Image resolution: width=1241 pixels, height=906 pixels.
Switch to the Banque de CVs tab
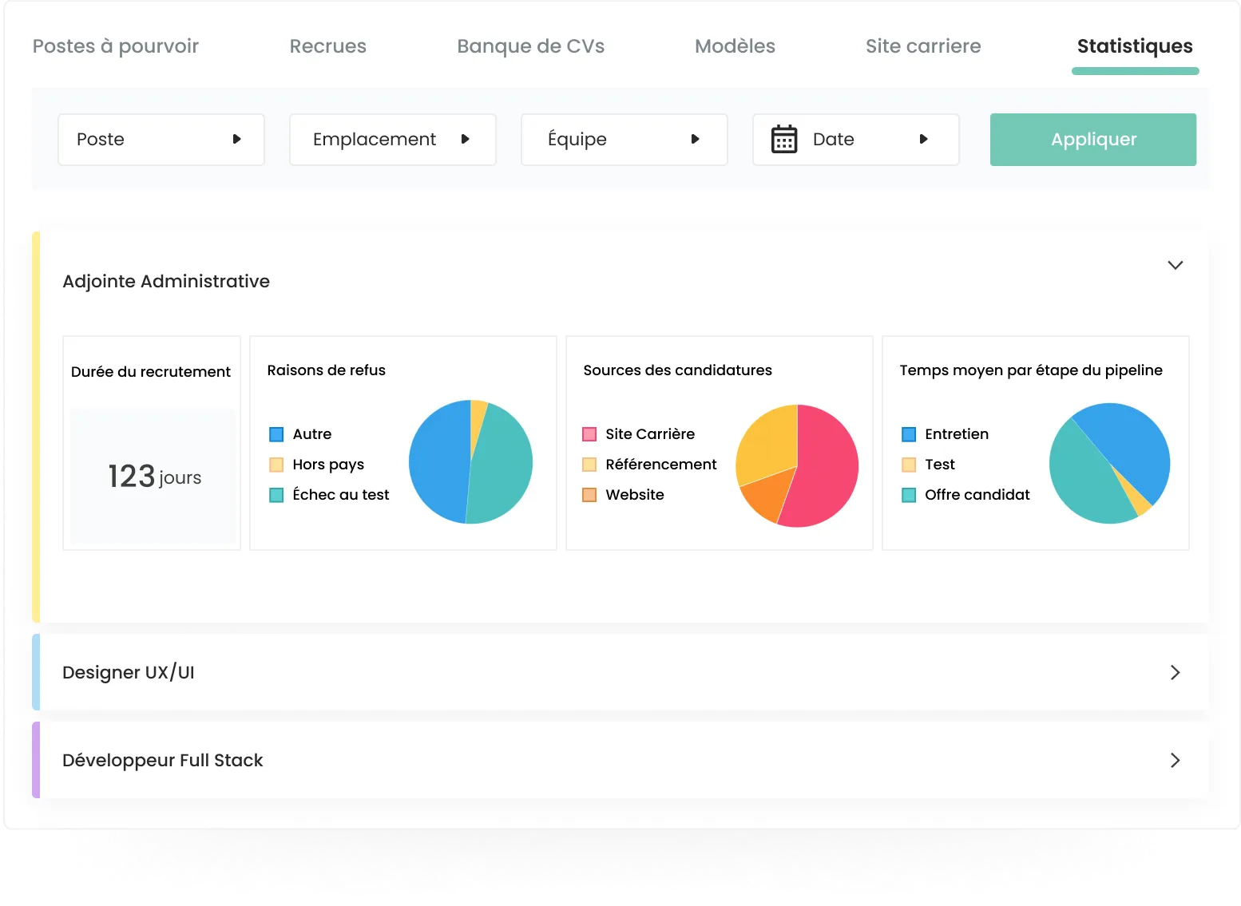click(530, 46)
